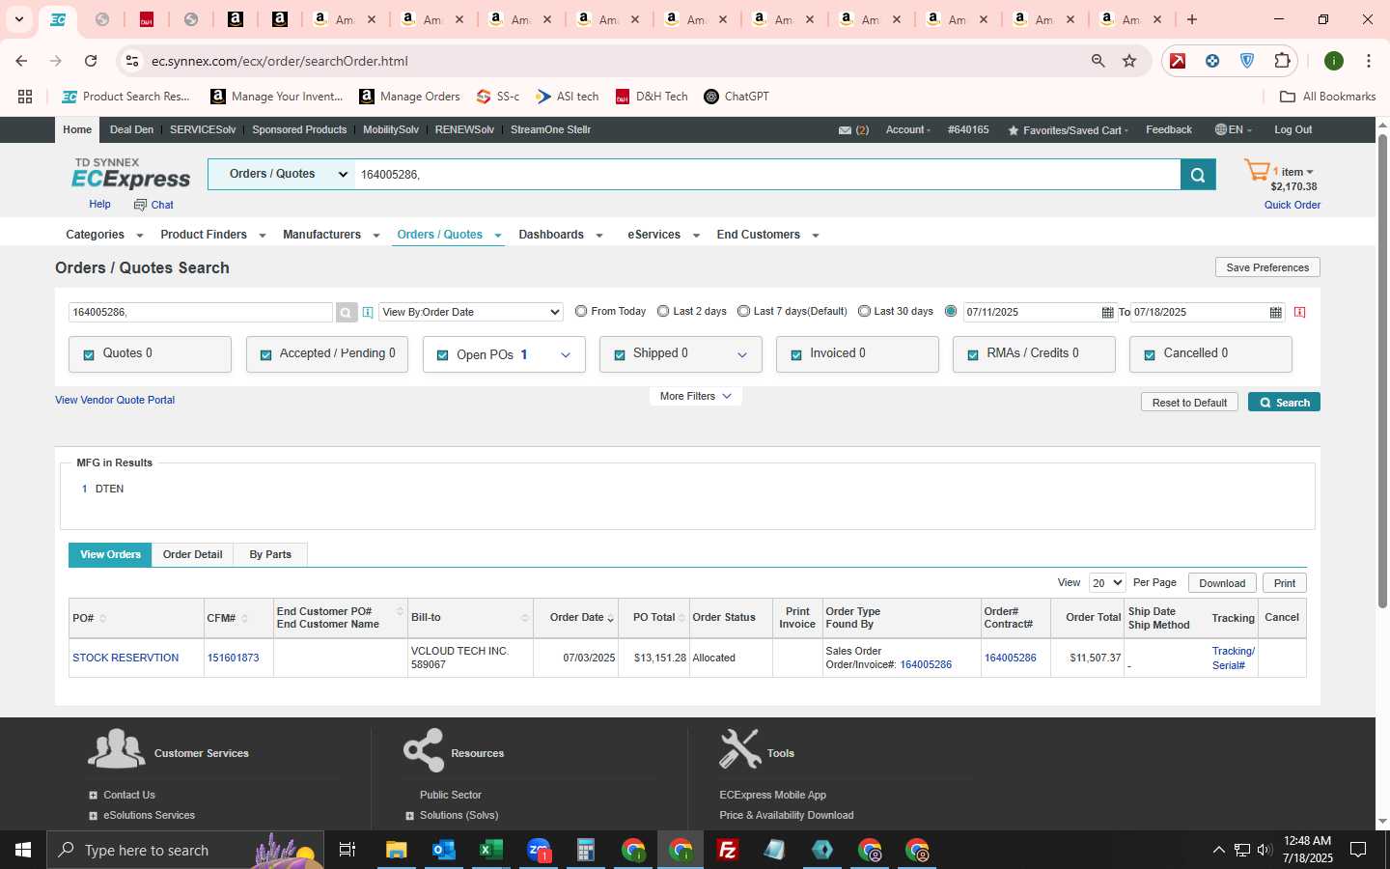
Task: Click the info icon next to View By dropdown
Action: pyautogui.click(x=368, y=312)
